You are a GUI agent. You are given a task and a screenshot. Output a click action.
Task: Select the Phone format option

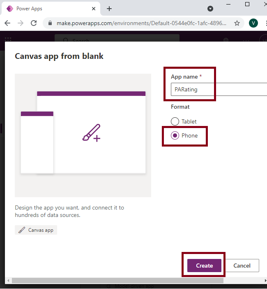[x=175, y=135]
